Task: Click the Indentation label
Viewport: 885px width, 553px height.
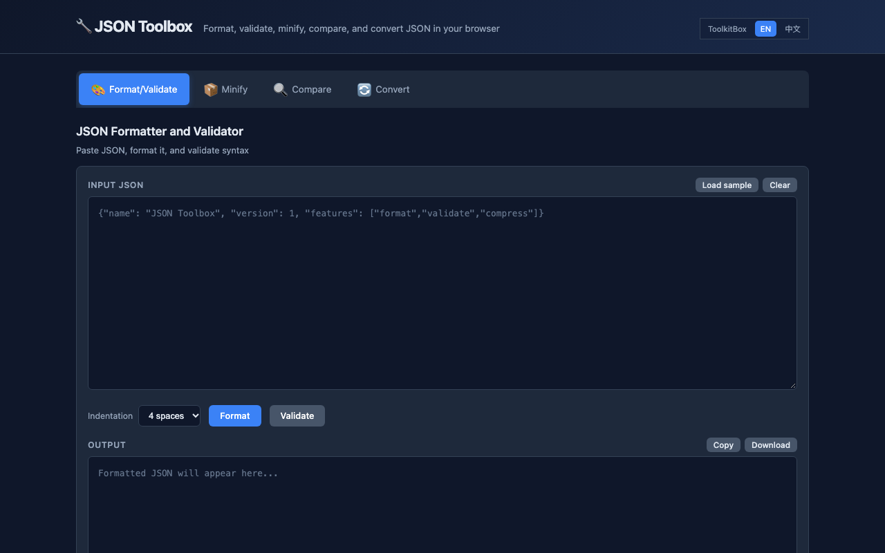Action: pyautogui.click(x=110, y=415)
